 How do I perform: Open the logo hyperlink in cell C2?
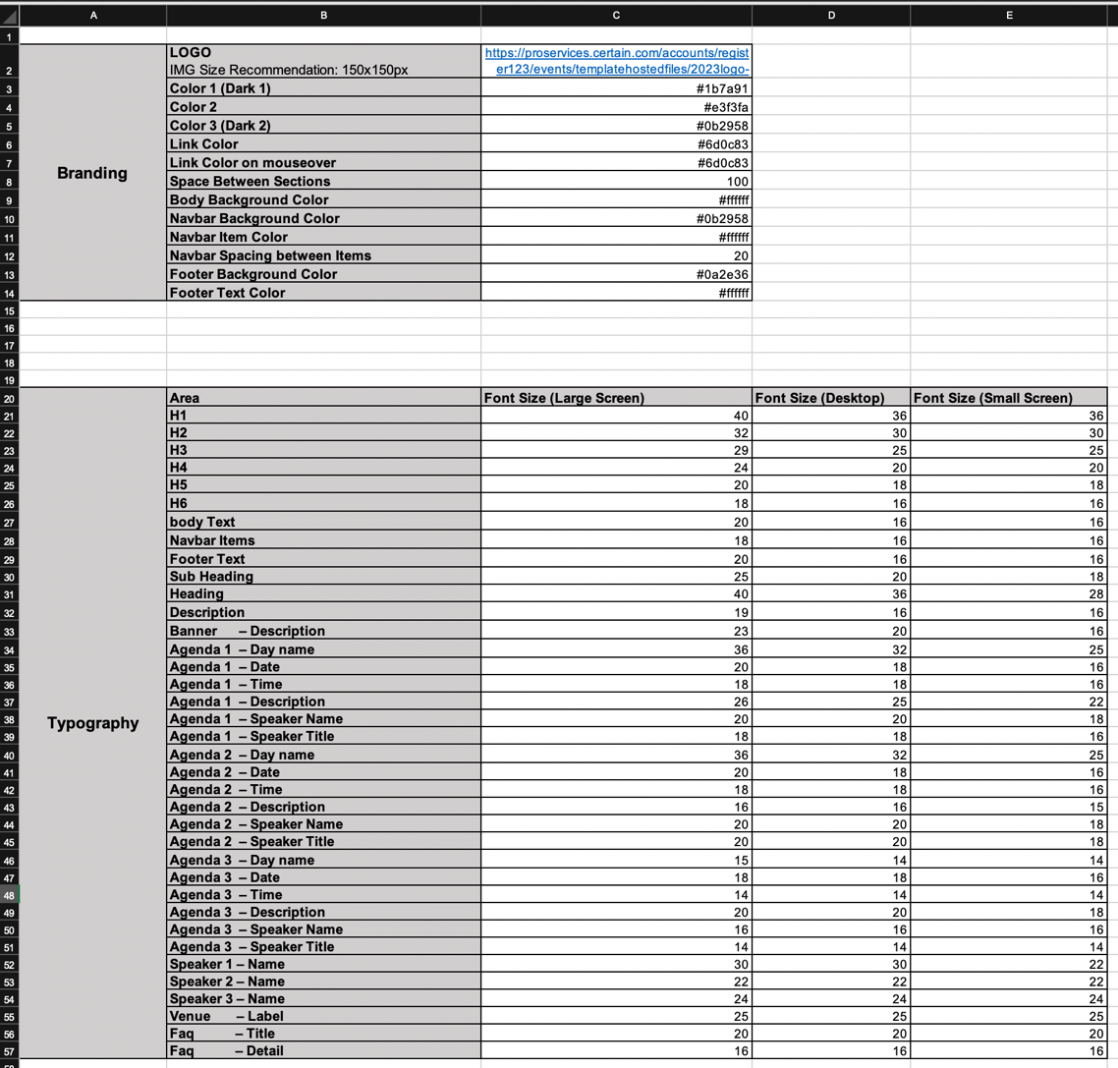point(617,61)
